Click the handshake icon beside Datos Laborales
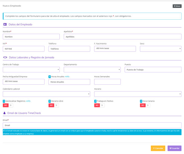The image size is (184, 154). [5, 57]
